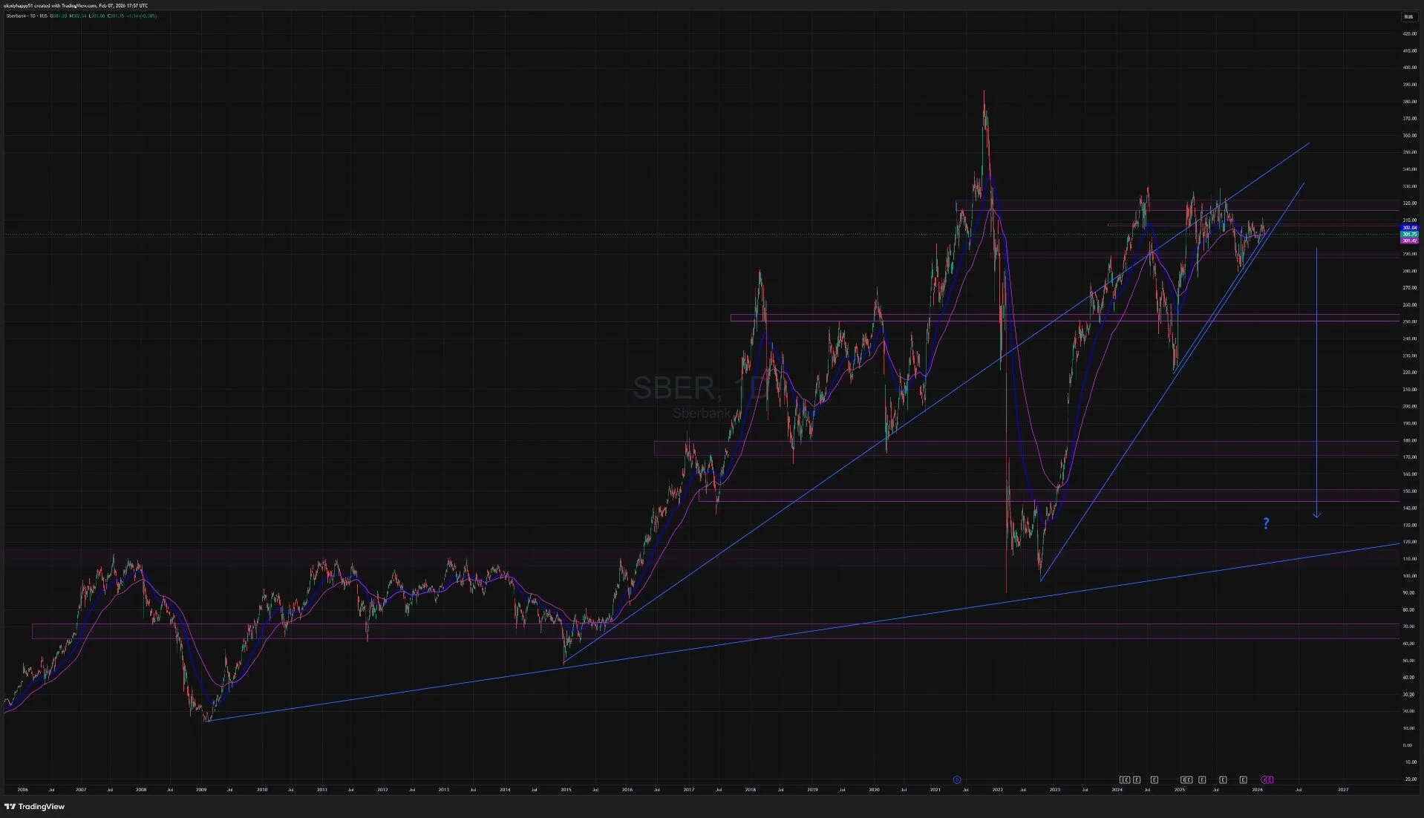Click the close value C301.75 in legend

[117, 16]
